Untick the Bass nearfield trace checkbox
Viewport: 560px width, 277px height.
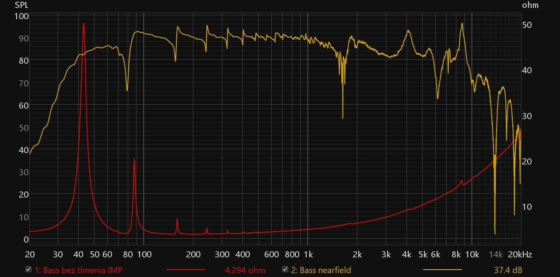click(x=285, y=270)
